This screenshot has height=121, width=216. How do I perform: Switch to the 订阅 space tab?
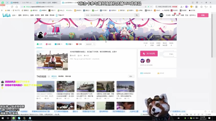[79, 44]
